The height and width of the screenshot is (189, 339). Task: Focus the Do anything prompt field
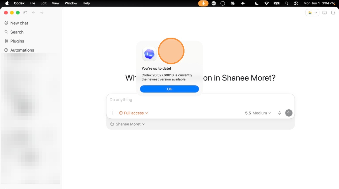coord(201,100)
